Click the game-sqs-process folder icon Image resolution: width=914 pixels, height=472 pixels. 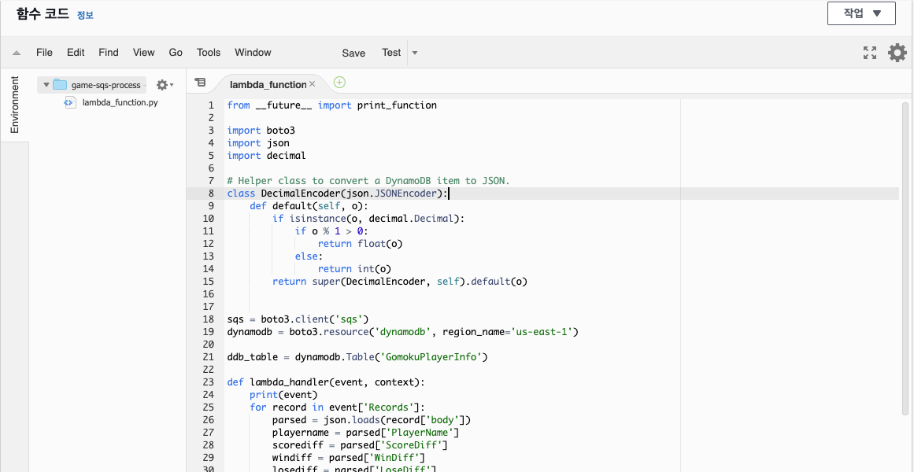(x=60, y=85)
